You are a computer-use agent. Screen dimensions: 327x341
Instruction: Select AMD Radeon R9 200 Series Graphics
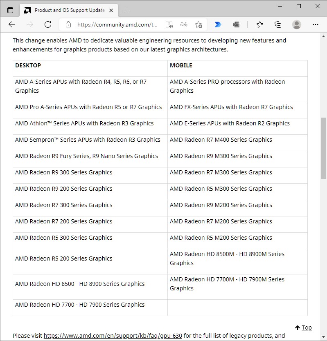pyautogui.click(x=90, y=192)
